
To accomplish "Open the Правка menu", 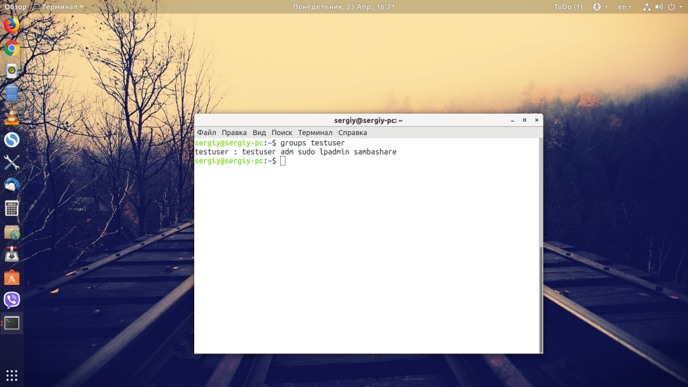I will pos(234,132).
